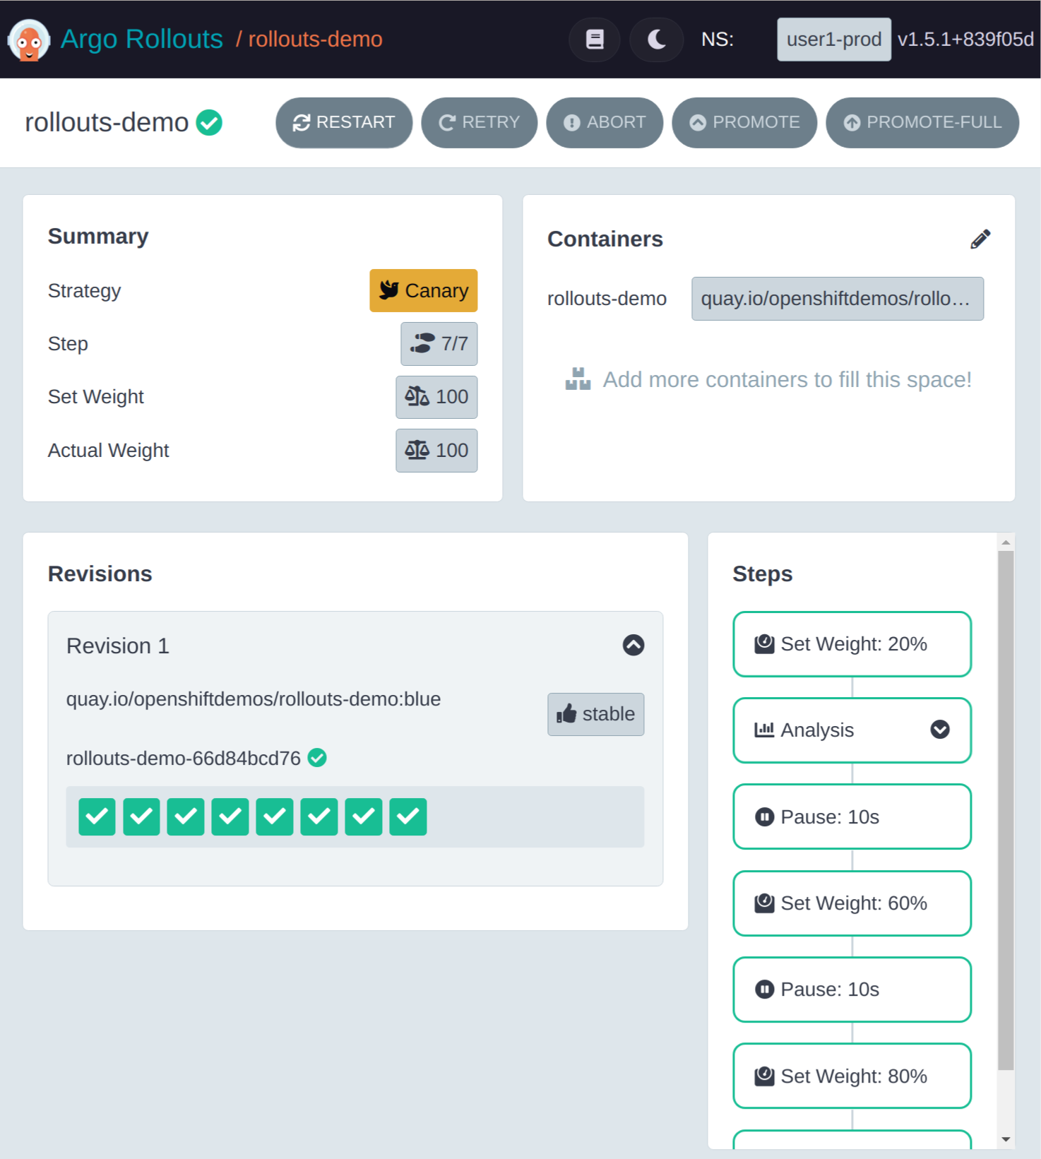The width and height of the screenshot is (1041, 1159).
Task: Click the Steps scrollbar up arrow
Action: click(1006, 542)
